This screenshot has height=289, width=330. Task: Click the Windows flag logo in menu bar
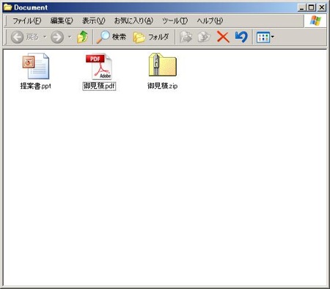point(315,21)
